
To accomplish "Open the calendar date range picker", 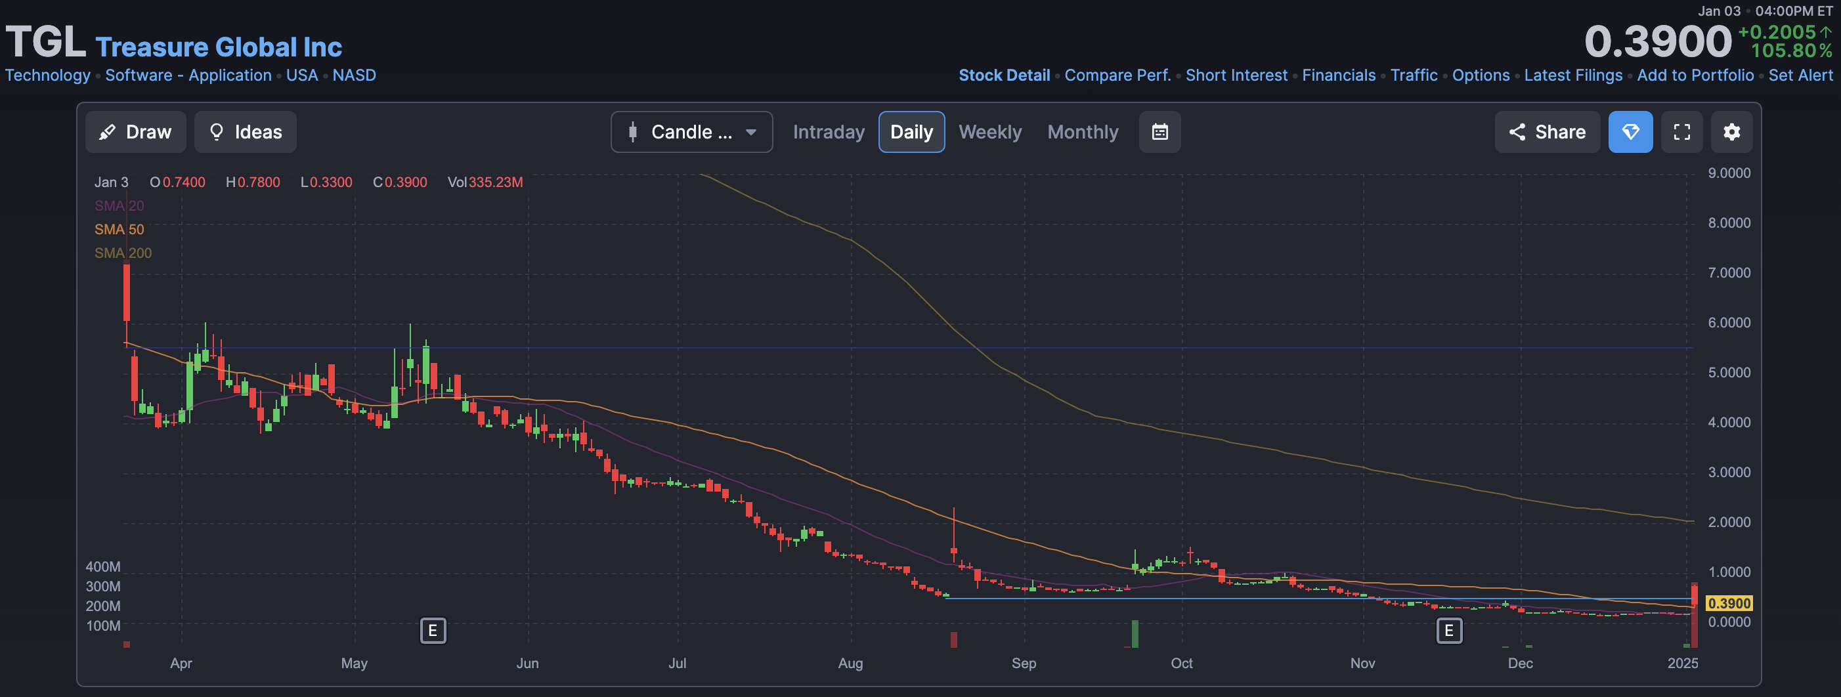I will (1159, 132).
